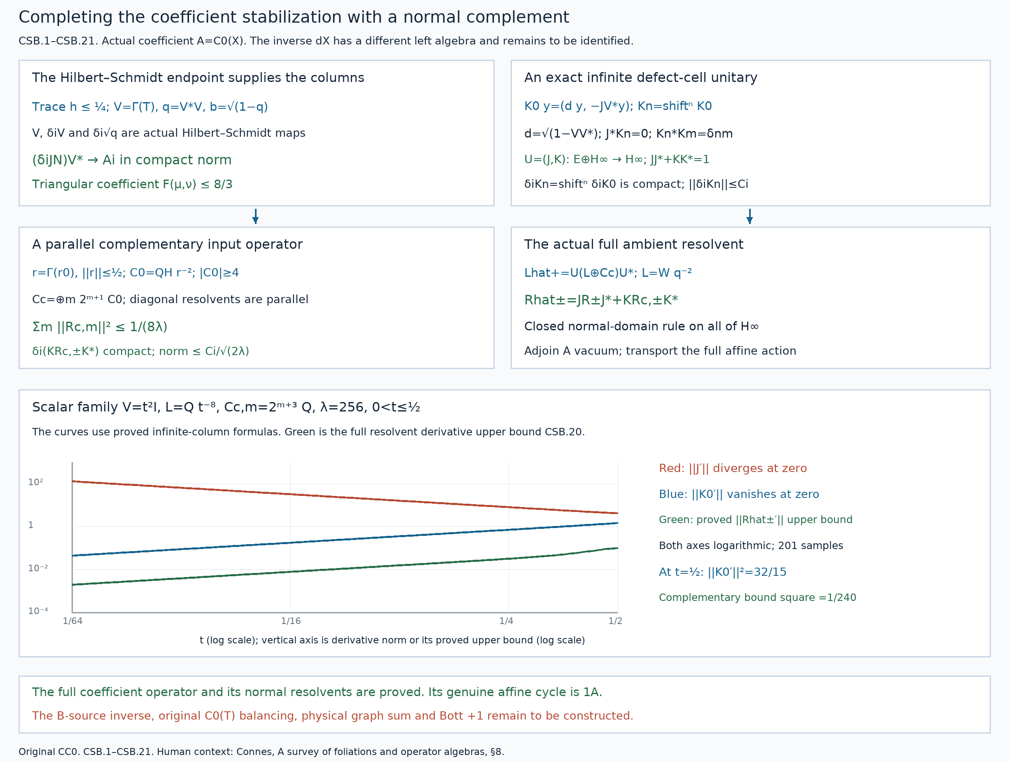Click the green conclusion 'The full coefficient operator…'
Viewport: 1009px width, 762px height.
pyautogui.click(x=317, y=692)
